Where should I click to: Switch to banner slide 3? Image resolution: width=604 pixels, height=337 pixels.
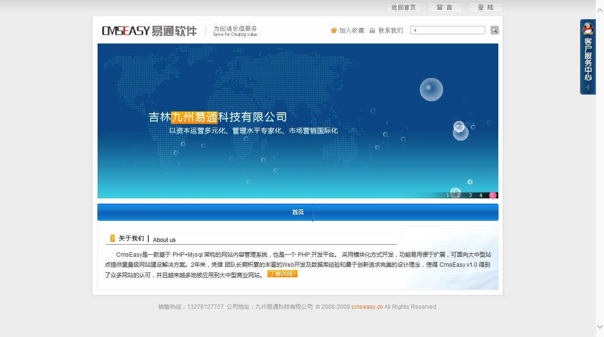[470, 195]
